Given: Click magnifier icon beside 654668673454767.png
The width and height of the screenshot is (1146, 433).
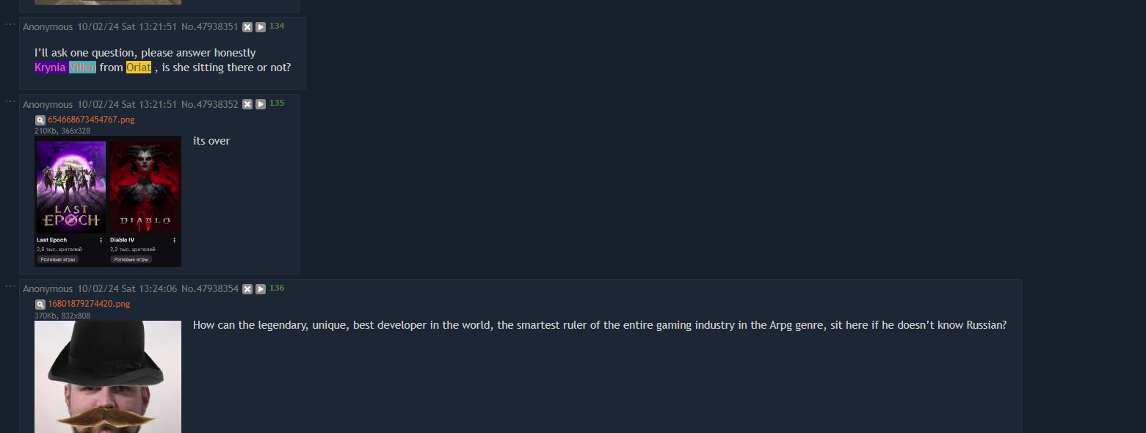Looking at the screenshot, I should (40, 120).
